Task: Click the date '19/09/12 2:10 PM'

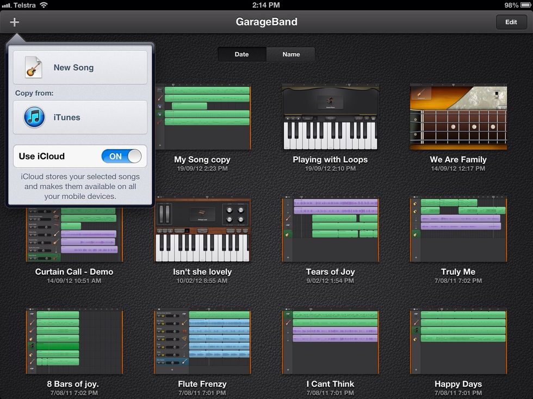Action: click(330, 169)
